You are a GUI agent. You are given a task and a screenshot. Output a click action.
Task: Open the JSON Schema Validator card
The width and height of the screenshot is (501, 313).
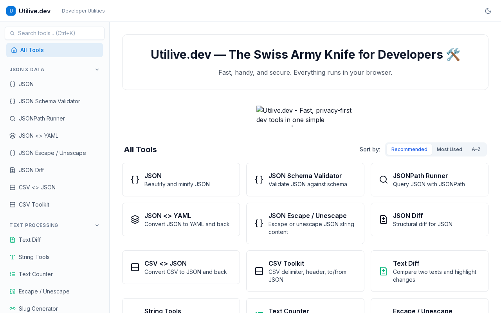[305, 180]
